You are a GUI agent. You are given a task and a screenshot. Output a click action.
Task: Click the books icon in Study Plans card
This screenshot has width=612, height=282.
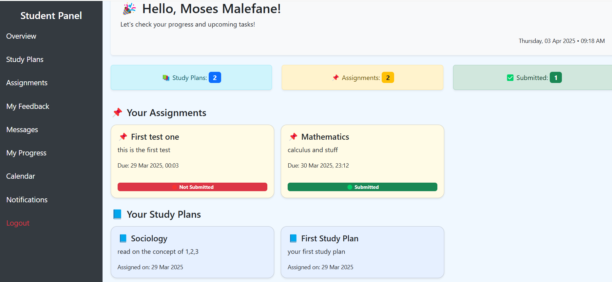(166, 78)
